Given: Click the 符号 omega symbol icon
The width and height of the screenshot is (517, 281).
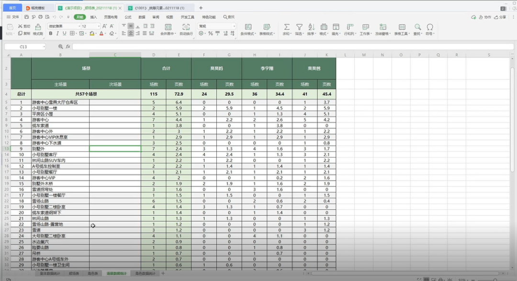Looking at the screenshot, I should coord(430,27).
